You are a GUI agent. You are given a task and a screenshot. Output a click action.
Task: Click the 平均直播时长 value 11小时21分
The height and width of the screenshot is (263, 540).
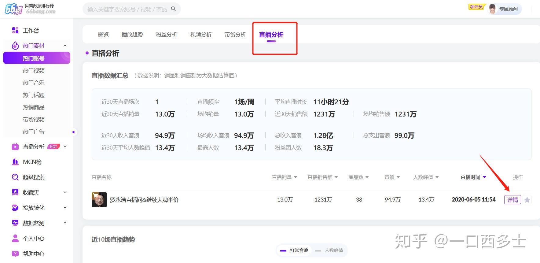[x=331, y=102]
